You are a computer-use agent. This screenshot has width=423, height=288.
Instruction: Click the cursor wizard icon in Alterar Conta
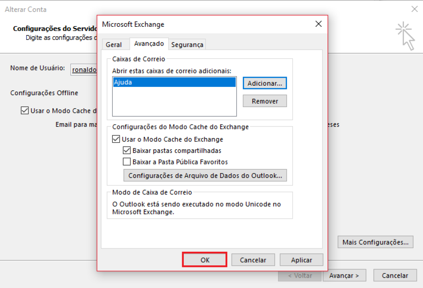click(405, 36)
